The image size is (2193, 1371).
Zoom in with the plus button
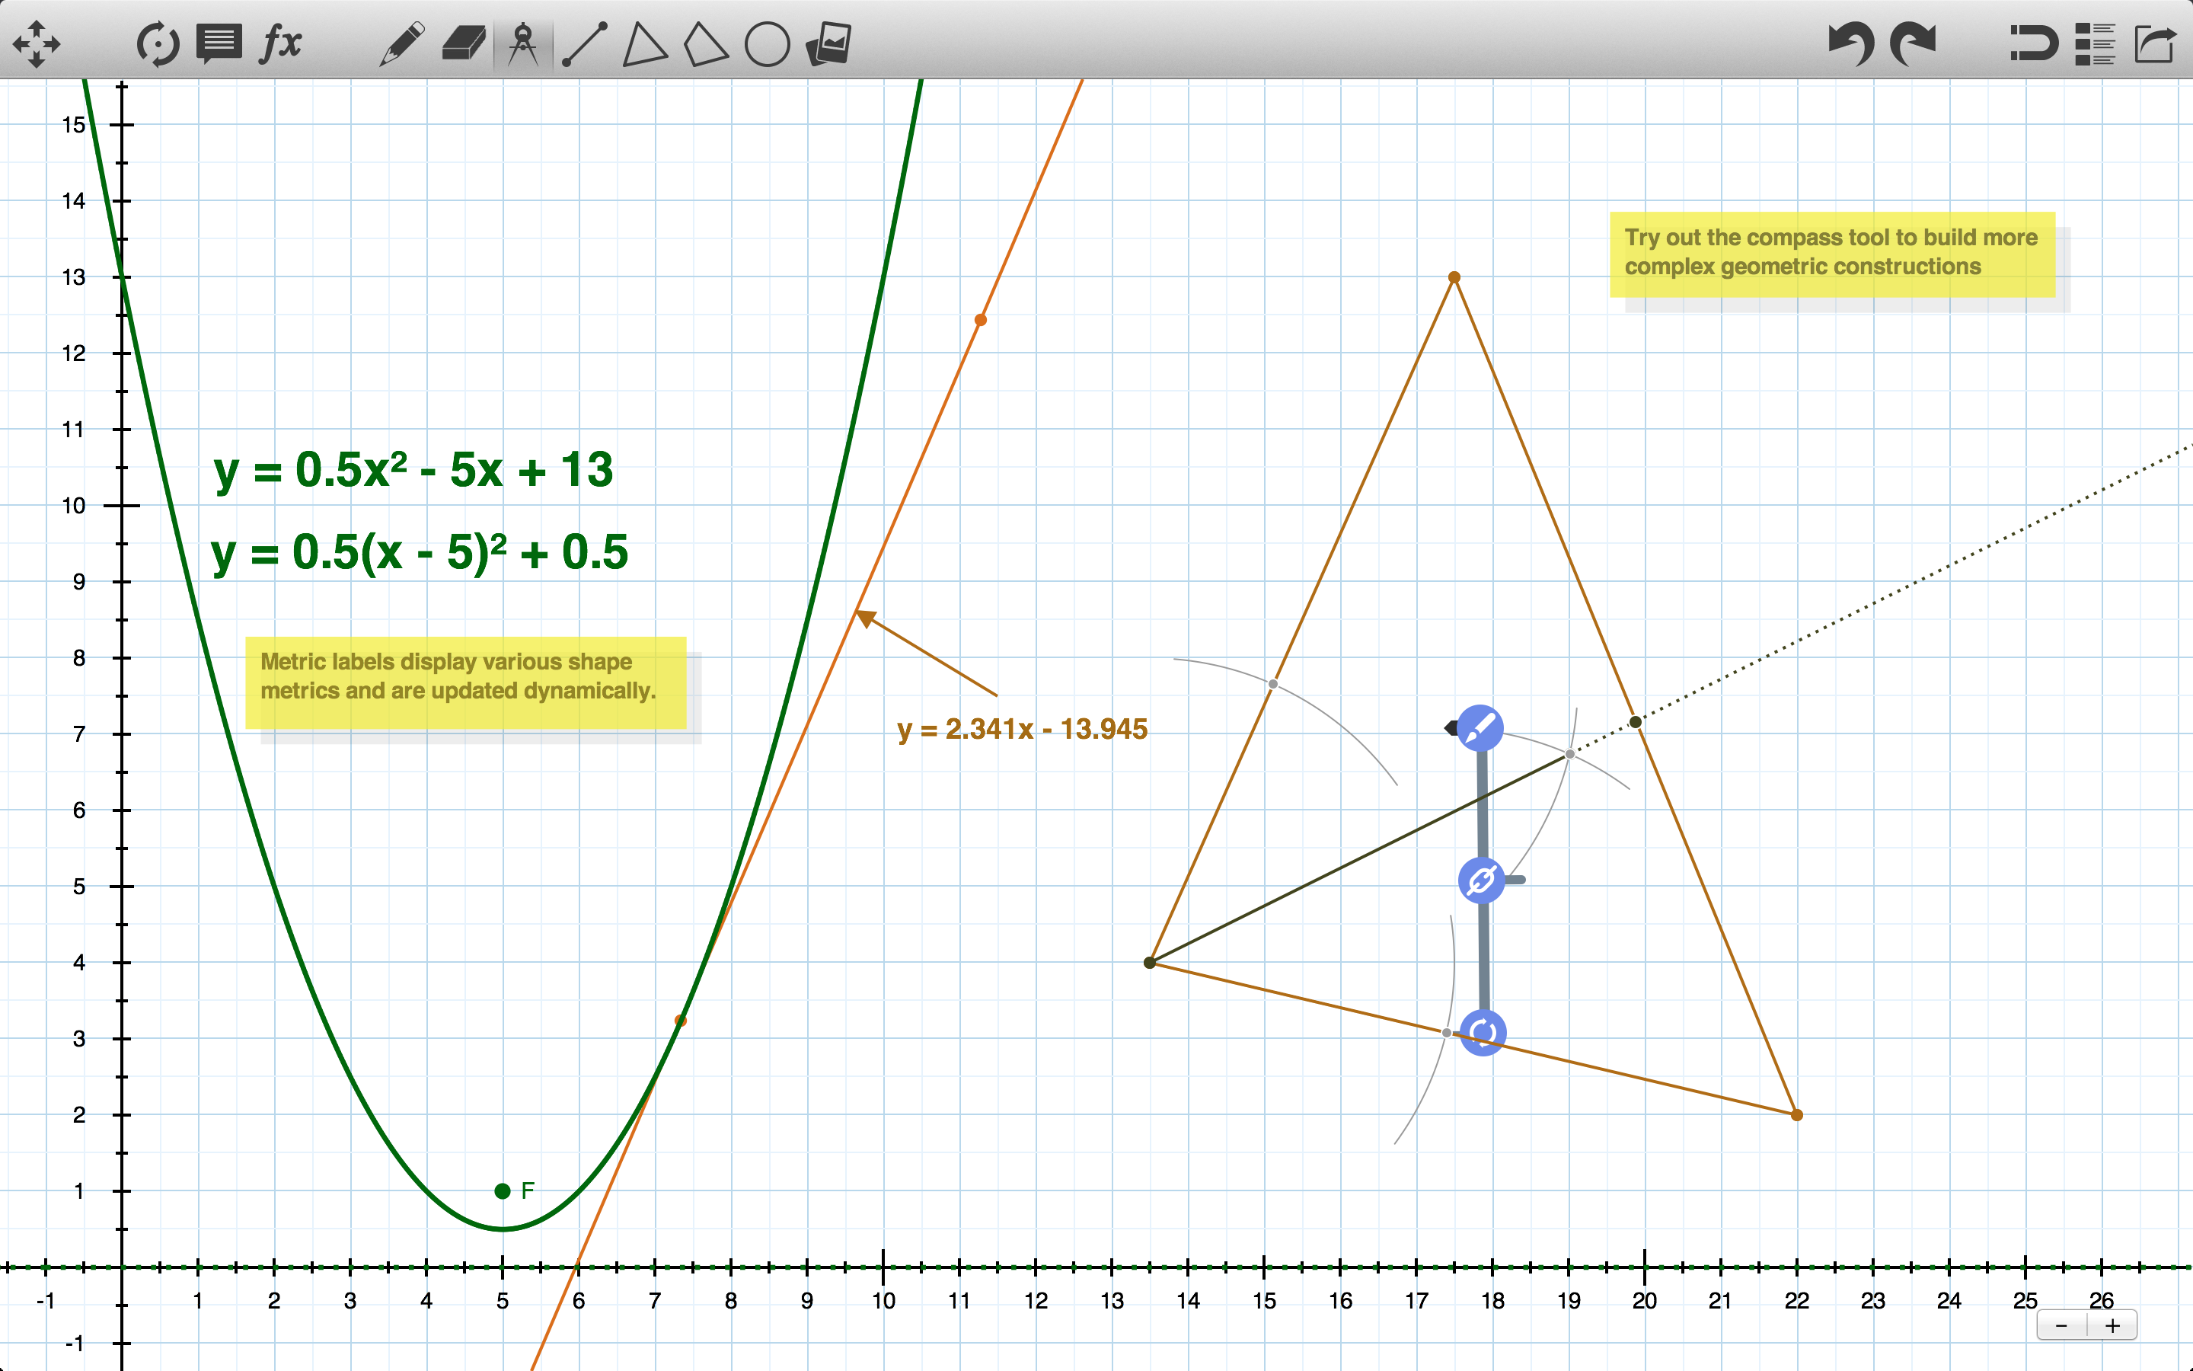tap(2112, 1325)
